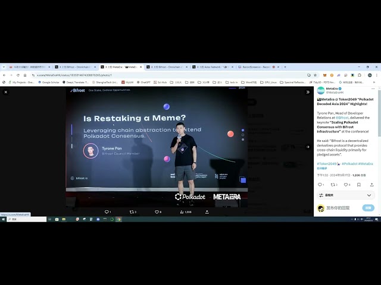Reload the page with the refresh icon
381x285 pixels.
(18, 75)
